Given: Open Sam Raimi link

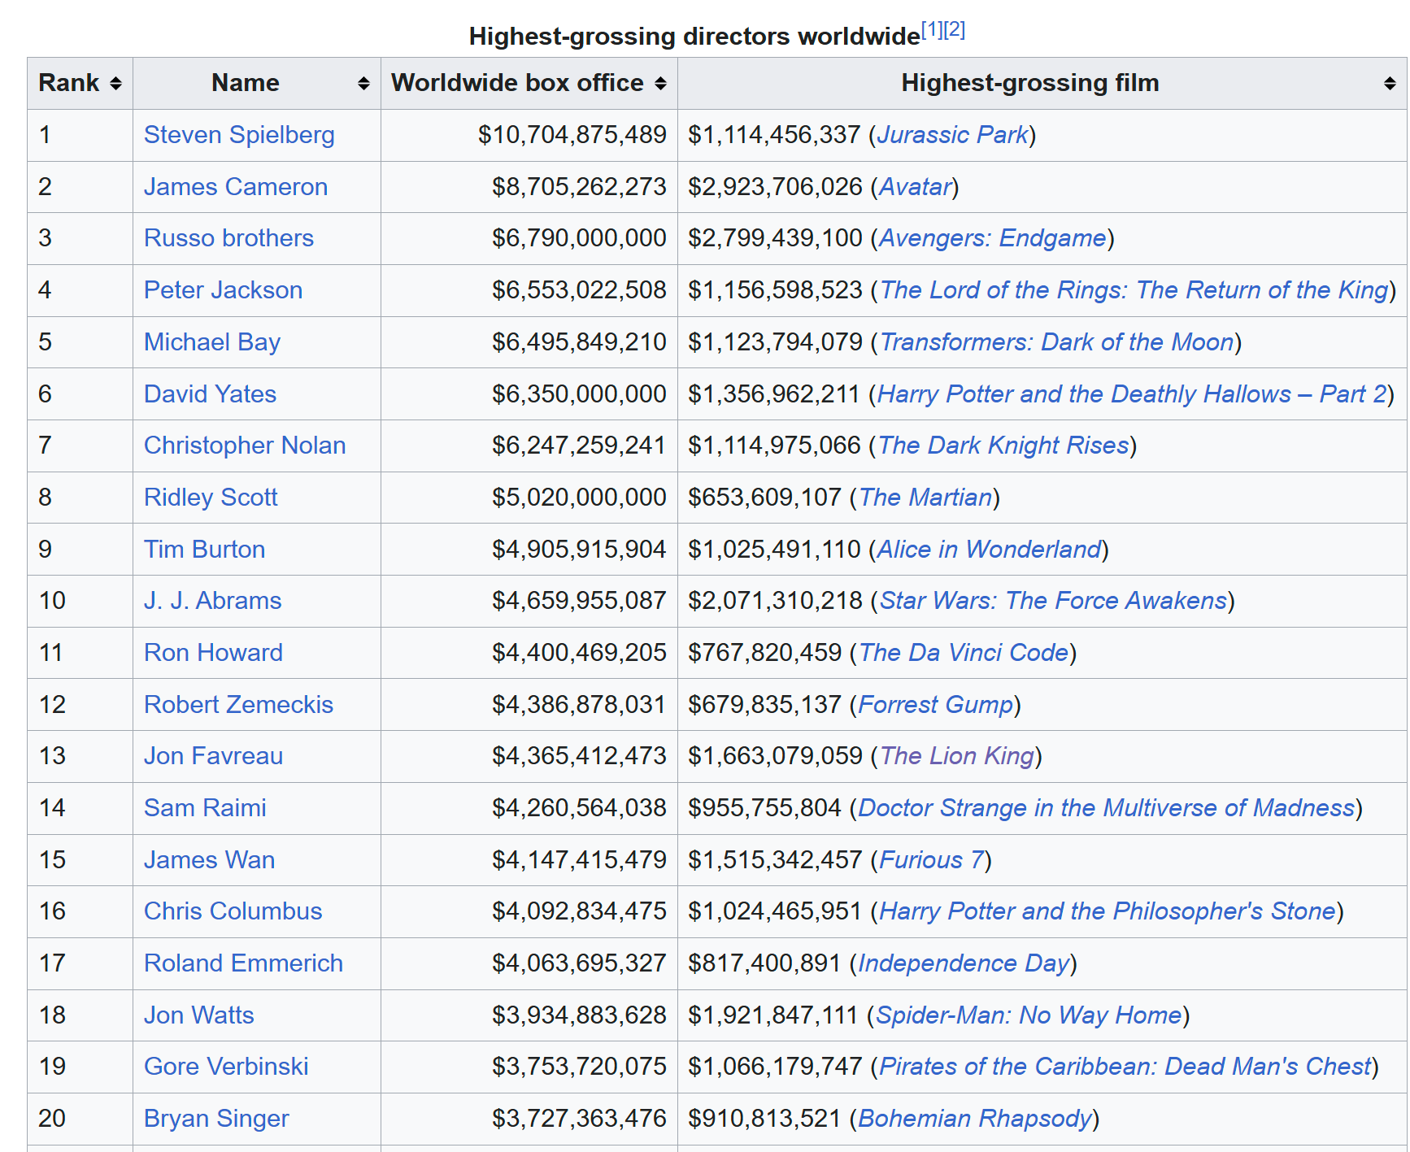Looking at the screenshot, I should click(x=205, y=808).
